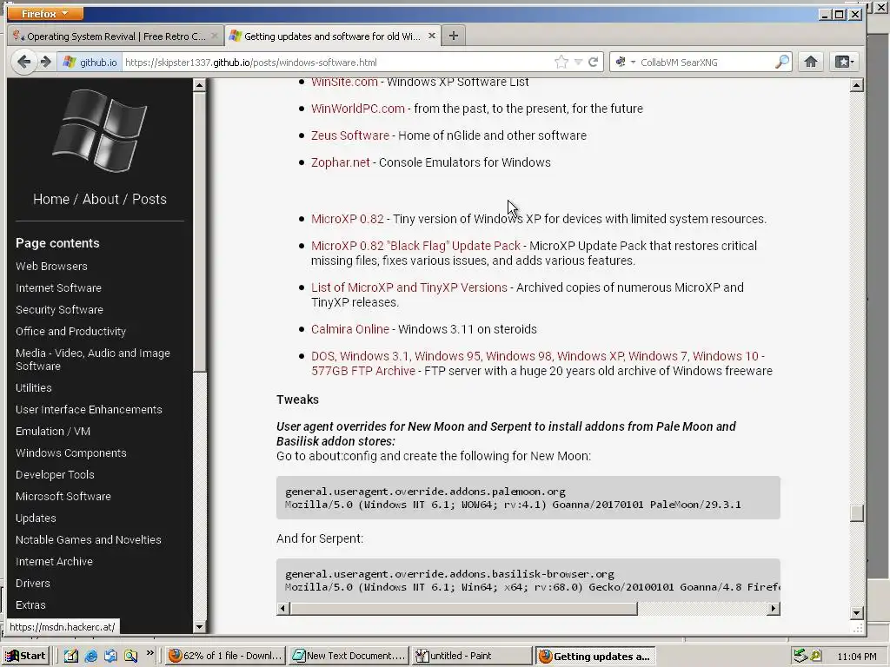The image size is (890, 667).
Task: Open MicroXP 0.82 Black Flag Update Pack link
Action: click(415, 246)
